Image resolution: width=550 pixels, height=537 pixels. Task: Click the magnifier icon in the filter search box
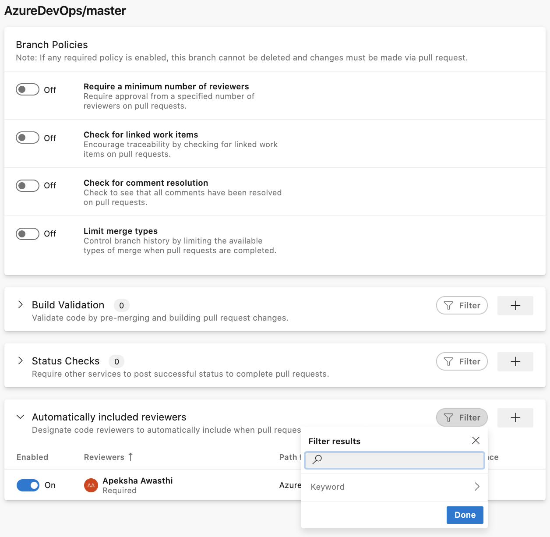click(317, 460)
